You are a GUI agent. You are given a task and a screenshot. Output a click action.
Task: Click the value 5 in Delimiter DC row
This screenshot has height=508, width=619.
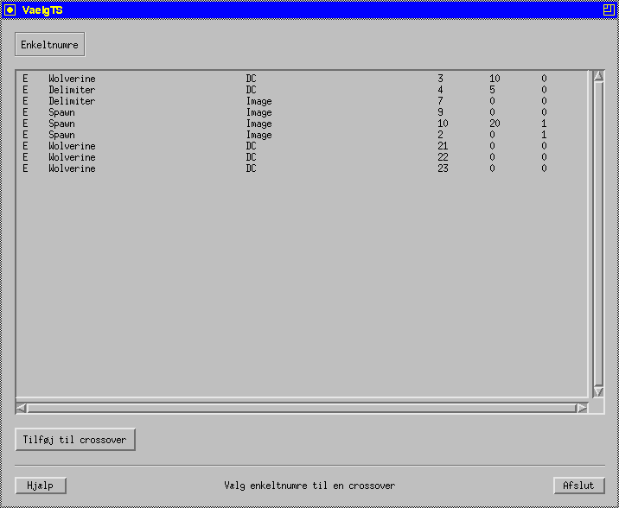tap(492, 90)
